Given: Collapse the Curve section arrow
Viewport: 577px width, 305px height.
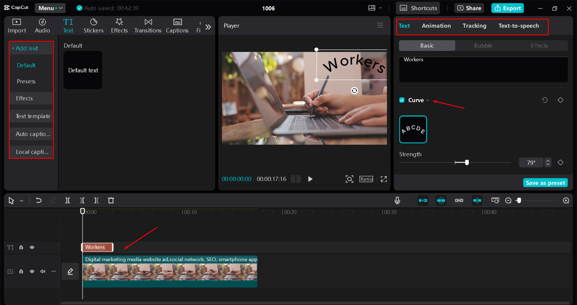Looking at the screenshot, I should tap(428, 100).
